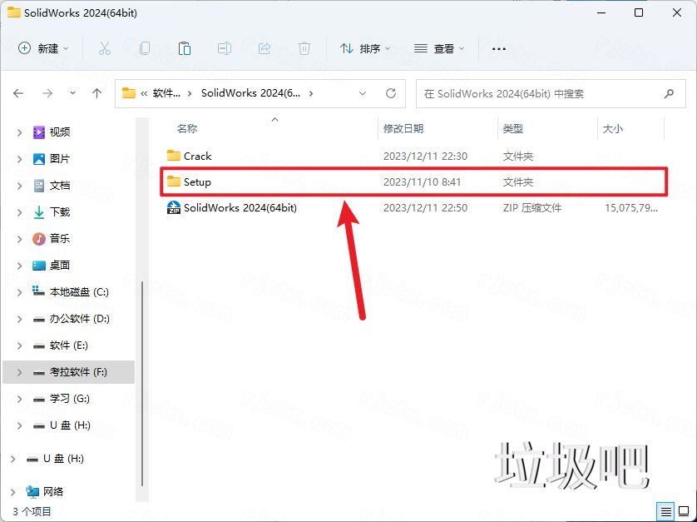
Task: Copy files with the Copy toolbar icon
Action: click(145, 49)
